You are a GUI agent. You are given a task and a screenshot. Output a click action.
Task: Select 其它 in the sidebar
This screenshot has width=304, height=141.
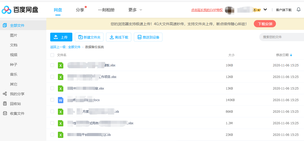click(14, 84)
